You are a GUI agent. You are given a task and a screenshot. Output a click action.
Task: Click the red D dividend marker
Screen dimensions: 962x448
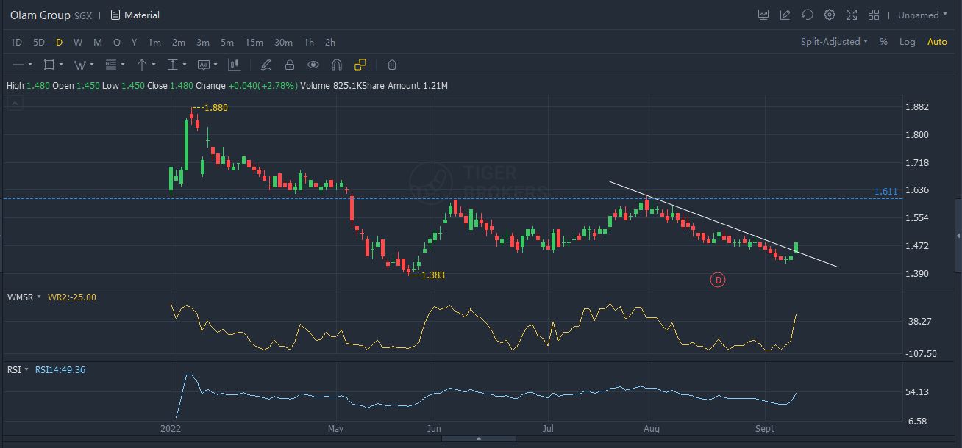coord(717,280)
